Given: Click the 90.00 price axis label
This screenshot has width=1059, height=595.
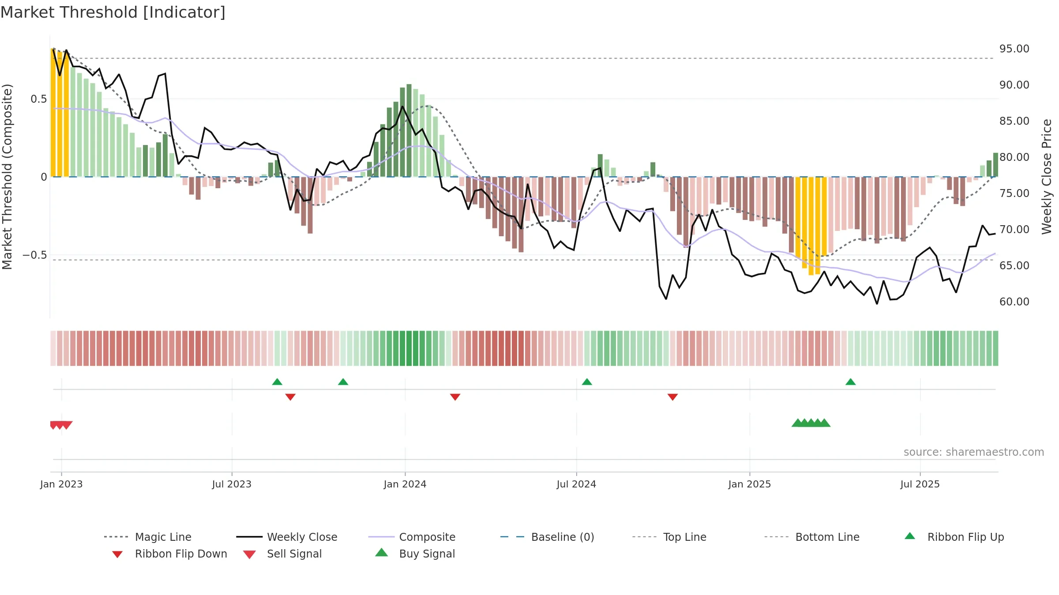Looking at the screenshot, I should [x=1014, y=85].
